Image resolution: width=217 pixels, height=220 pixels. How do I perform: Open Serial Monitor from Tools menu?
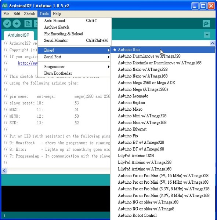[74, 41]
